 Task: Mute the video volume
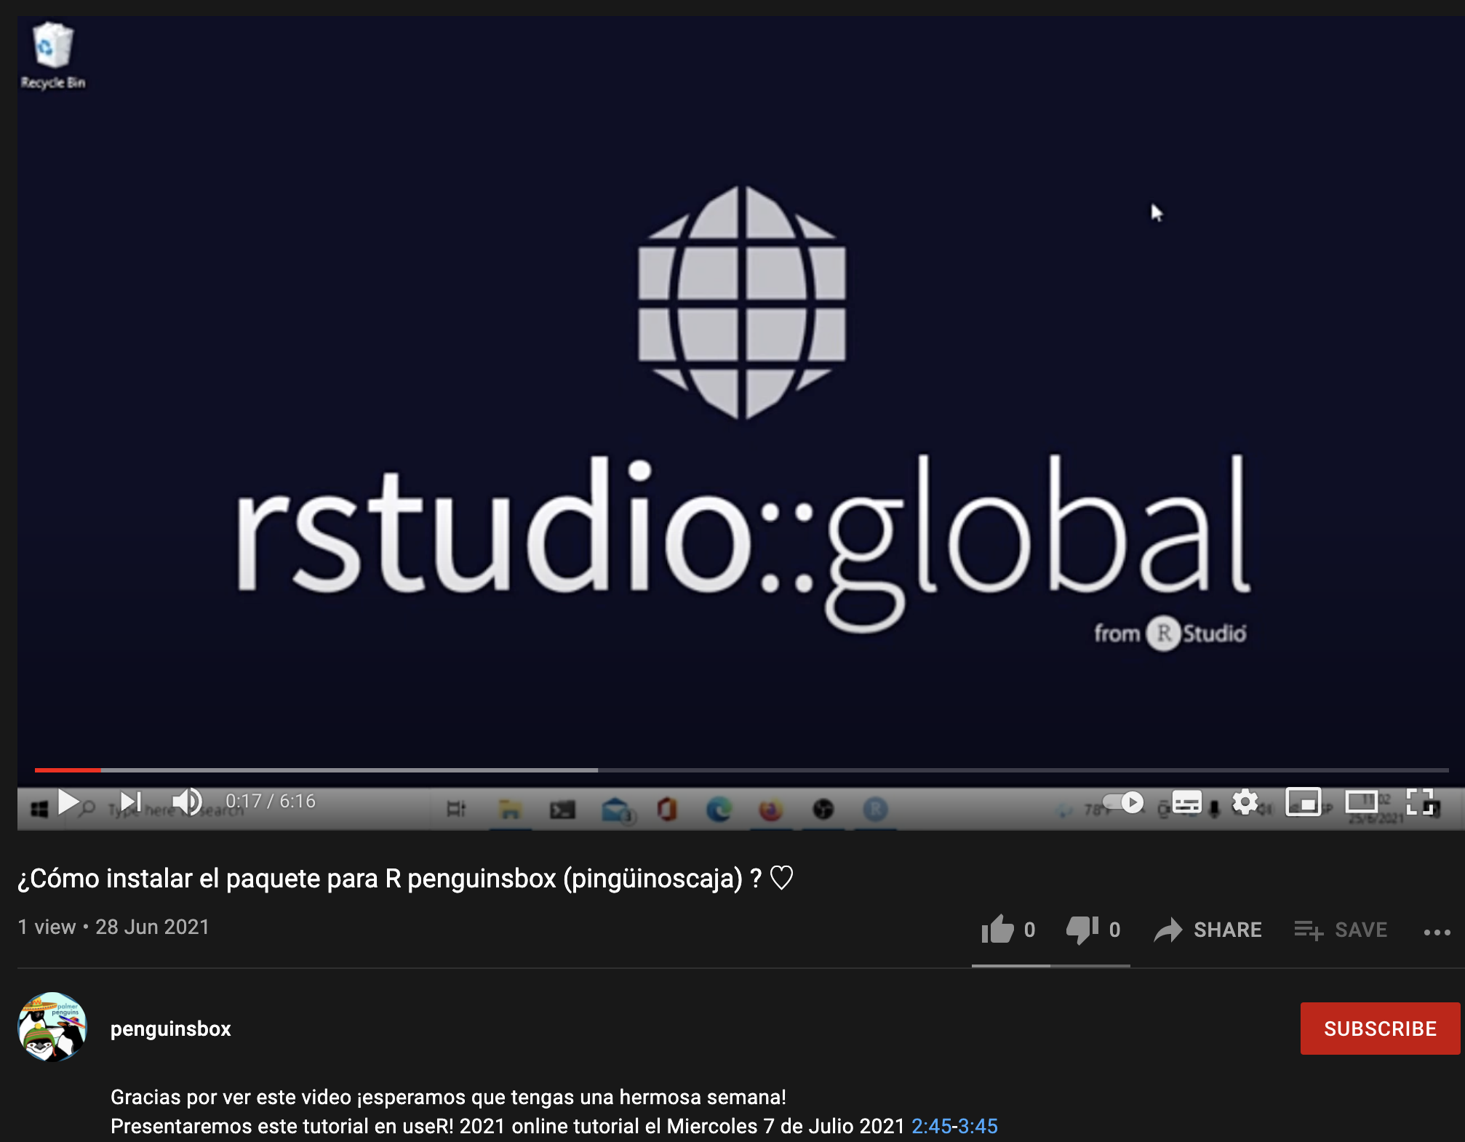pyautogui.click(x=187, y=802)
